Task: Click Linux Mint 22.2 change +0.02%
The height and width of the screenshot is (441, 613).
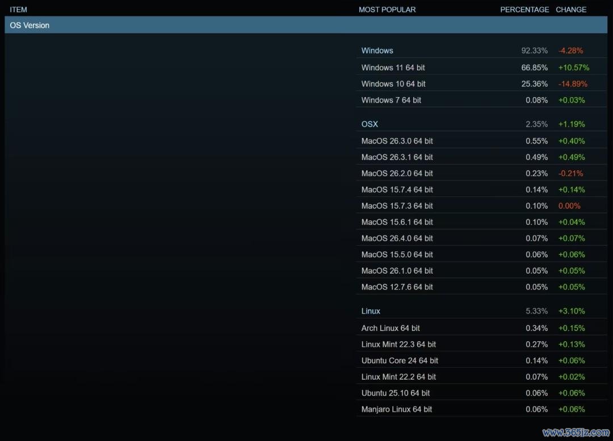Action: [572, 377]
